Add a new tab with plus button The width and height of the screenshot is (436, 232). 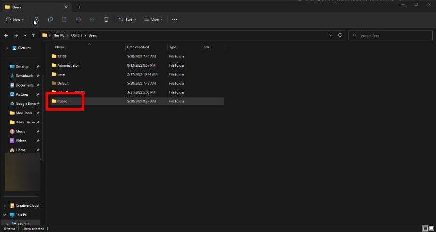[x=79, y=7]
